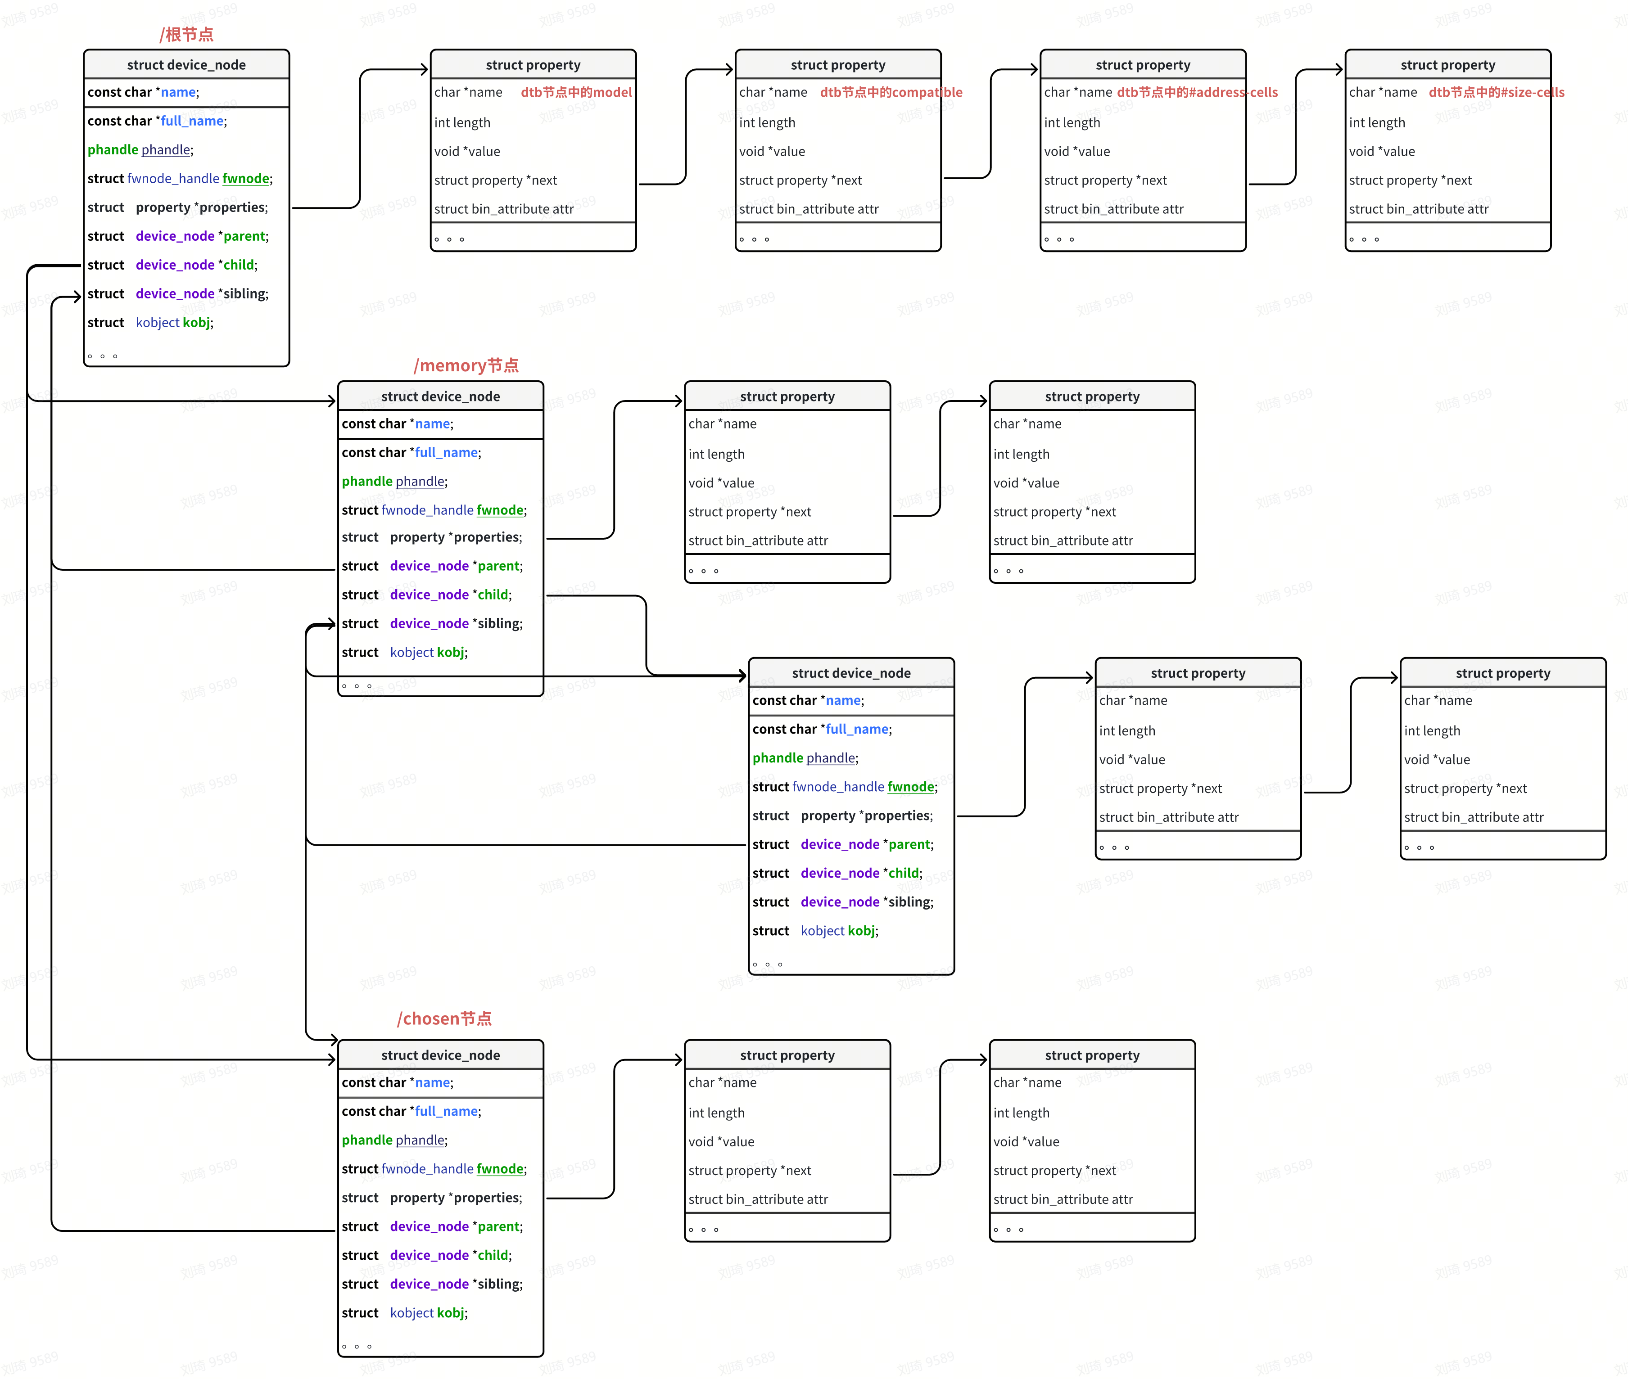The height and width of the screenshot is (1379, 1628).
Task: Click root node's *child field
Action: coord(172,265)
